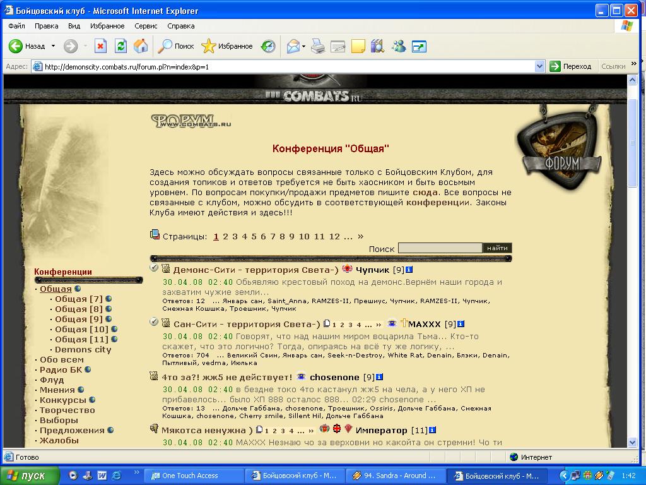The image size is (646, 485).
Task: Click the last toolbar icon with green arrow
Action: pos(419,47)
